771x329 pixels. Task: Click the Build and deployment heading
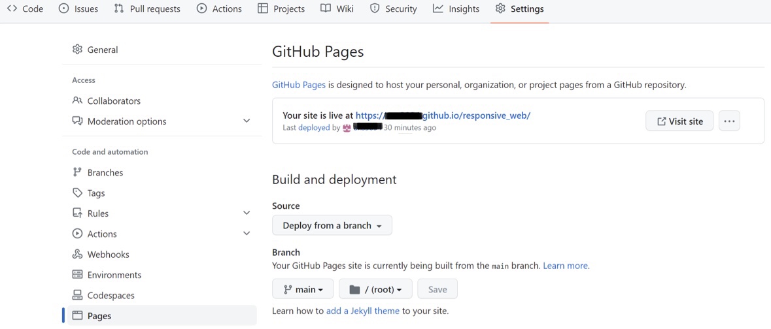click(x=334, y=180)
